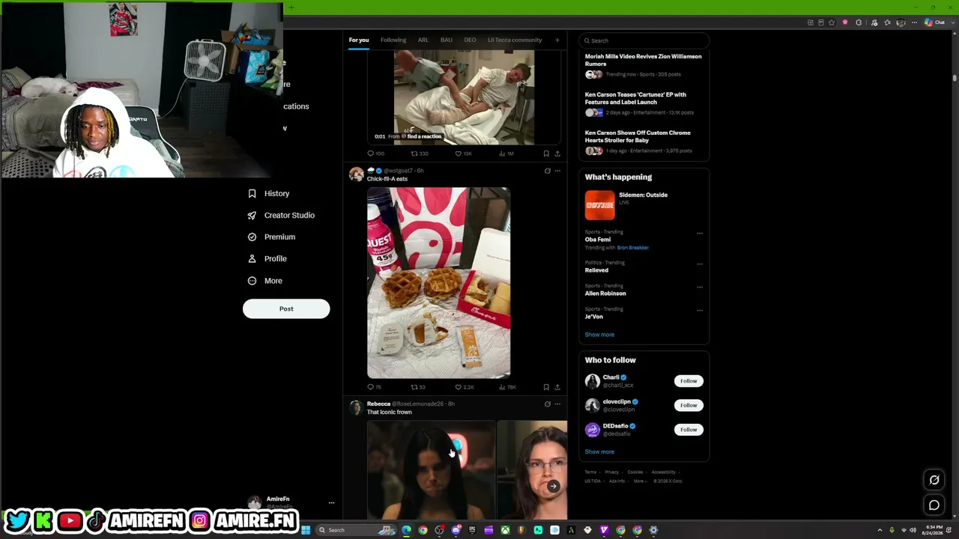
Task: Open Grok floating button
Action: pos(934,480)
